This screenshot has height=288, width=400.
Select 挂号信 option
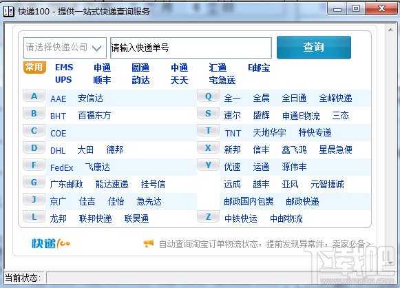[154, 184]
